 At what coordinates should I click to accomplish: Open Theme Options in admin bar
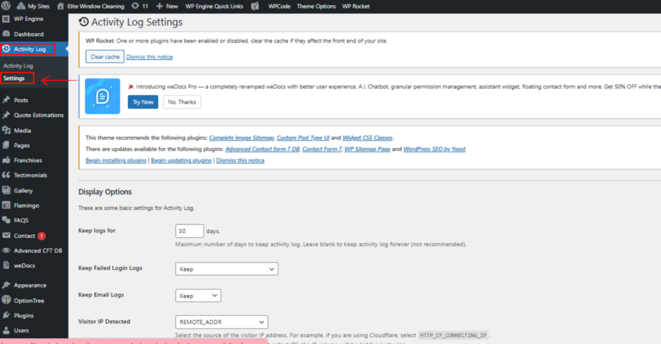point(316,6)
